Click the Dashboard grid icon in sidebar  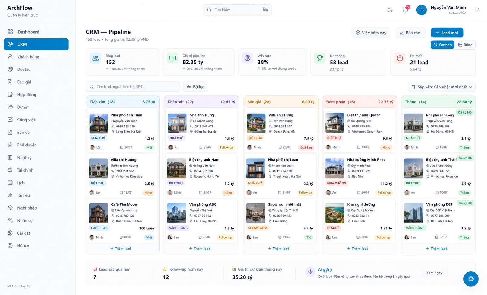click(10, 32)
